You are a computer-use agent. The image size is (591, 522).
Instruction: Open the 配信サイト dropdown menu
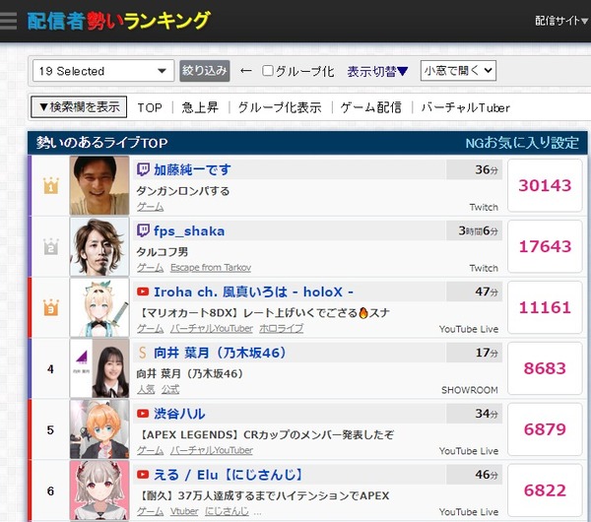click(561, 21)
